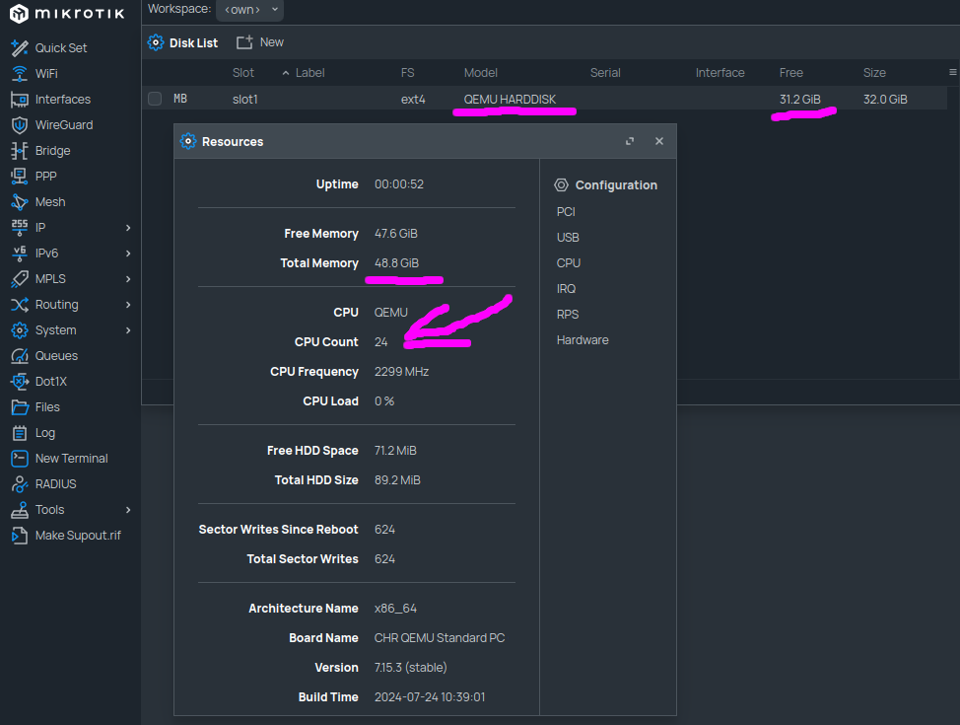Click the MikroTik logo
This screenshot has height=725, width=960.
pyautogui.click(x=67, y=14)
